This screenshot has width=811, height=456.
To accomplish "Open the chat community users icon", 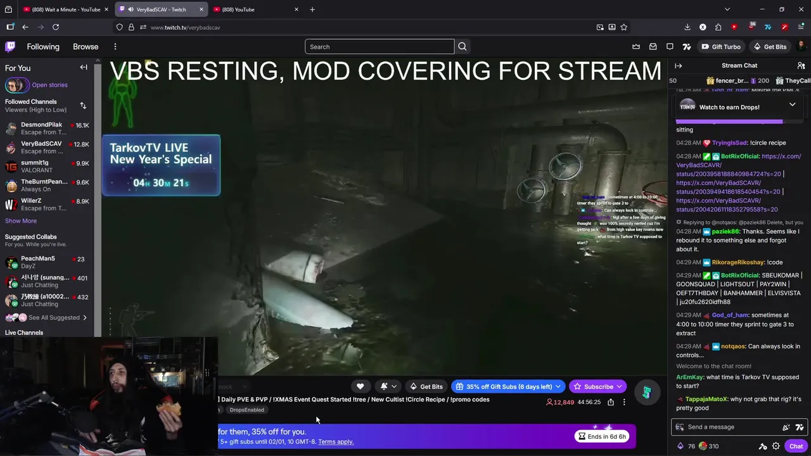I will (801, 65).
